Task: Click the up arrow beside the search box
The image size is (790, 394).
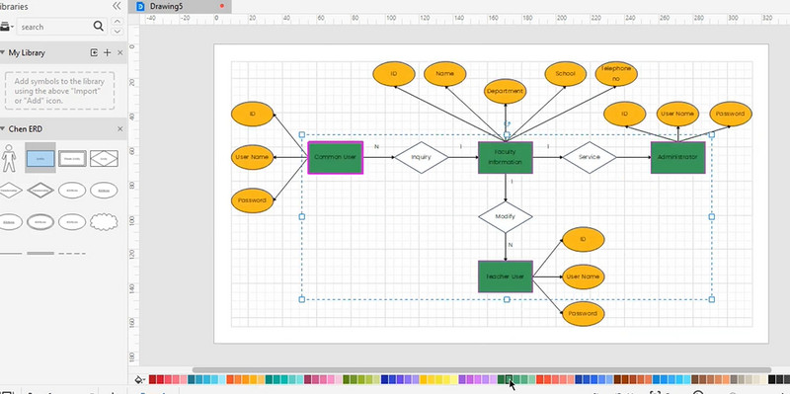Action: 117,22
